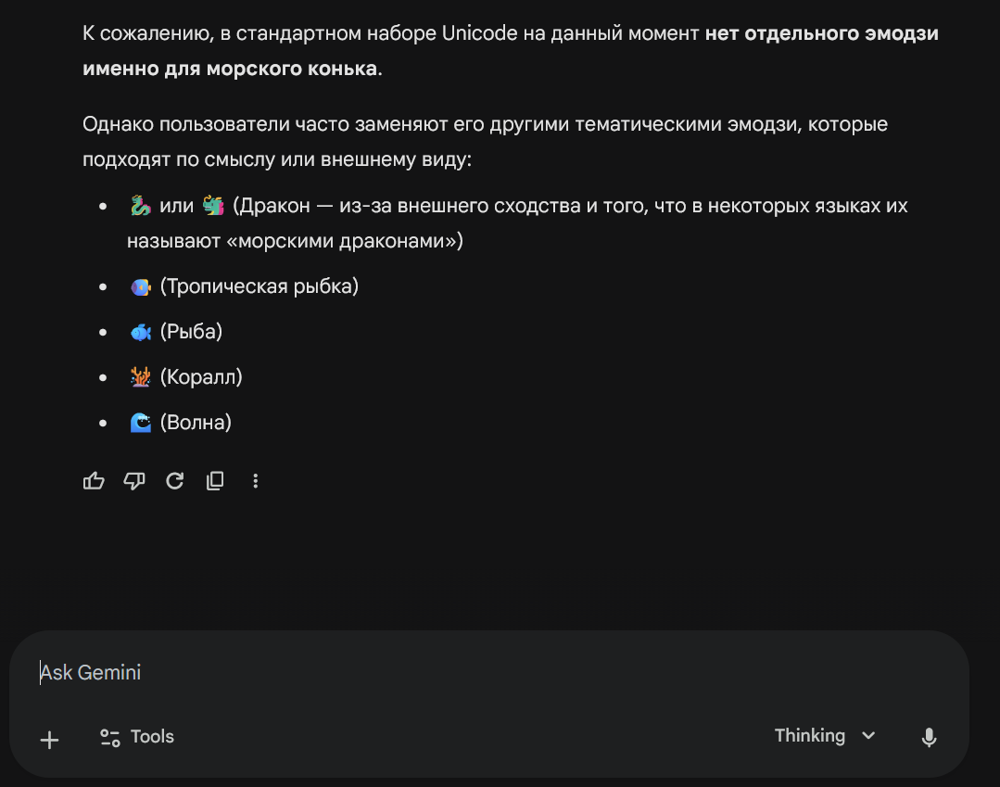
Task: Click the thumbs down bad response icon
Action: tap(134, 480)
